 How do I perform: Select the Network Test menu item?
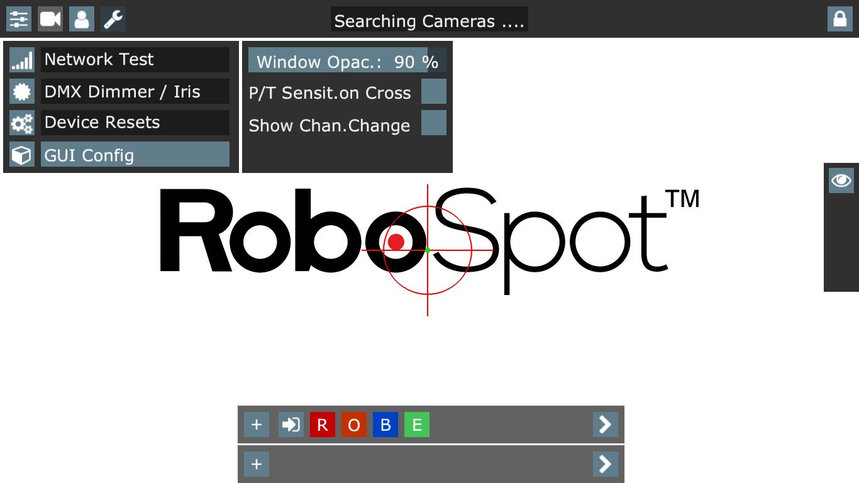click(135, 60)
